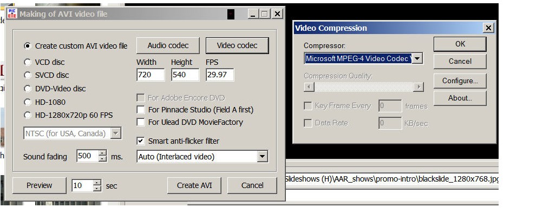
Task: Close the Video Compression dialog
Action: [x=488, y=28]
